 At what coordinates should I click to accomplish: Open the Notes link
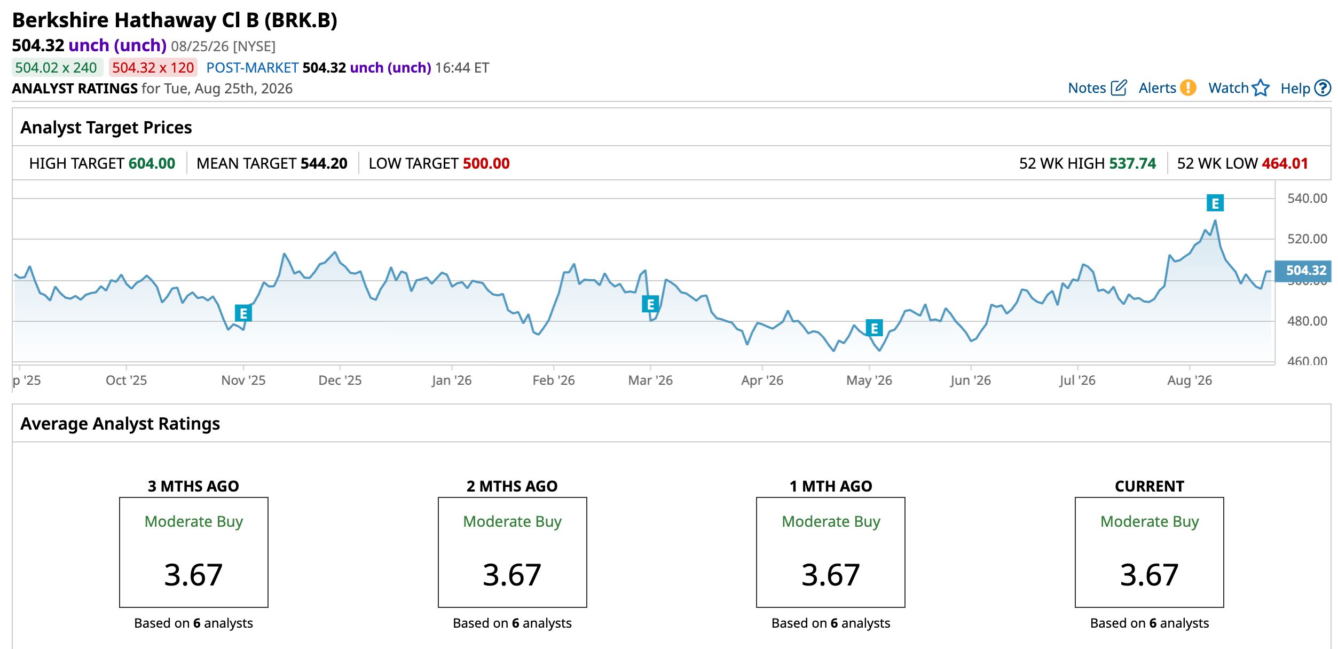click(x=1087, y=88)
